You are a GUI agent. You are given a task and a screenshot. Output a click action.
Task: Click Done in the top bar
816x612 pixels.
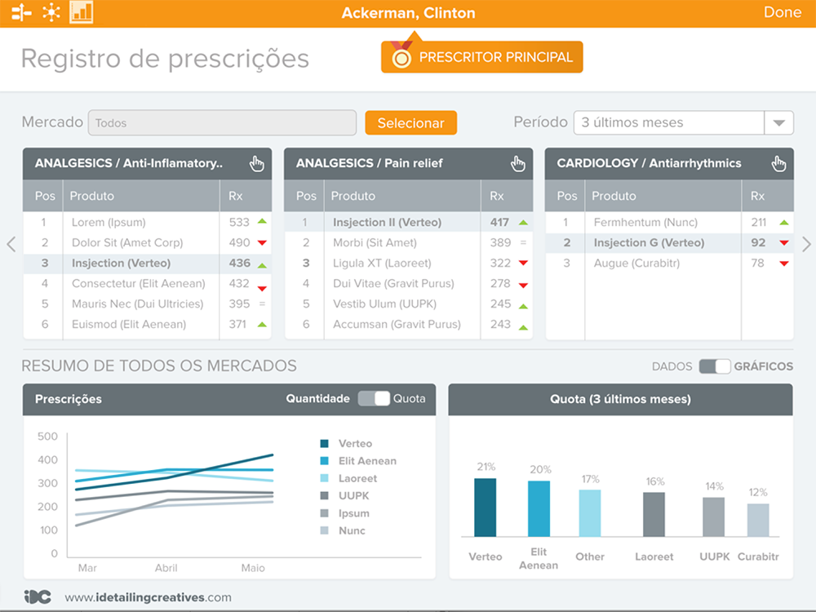782,12
